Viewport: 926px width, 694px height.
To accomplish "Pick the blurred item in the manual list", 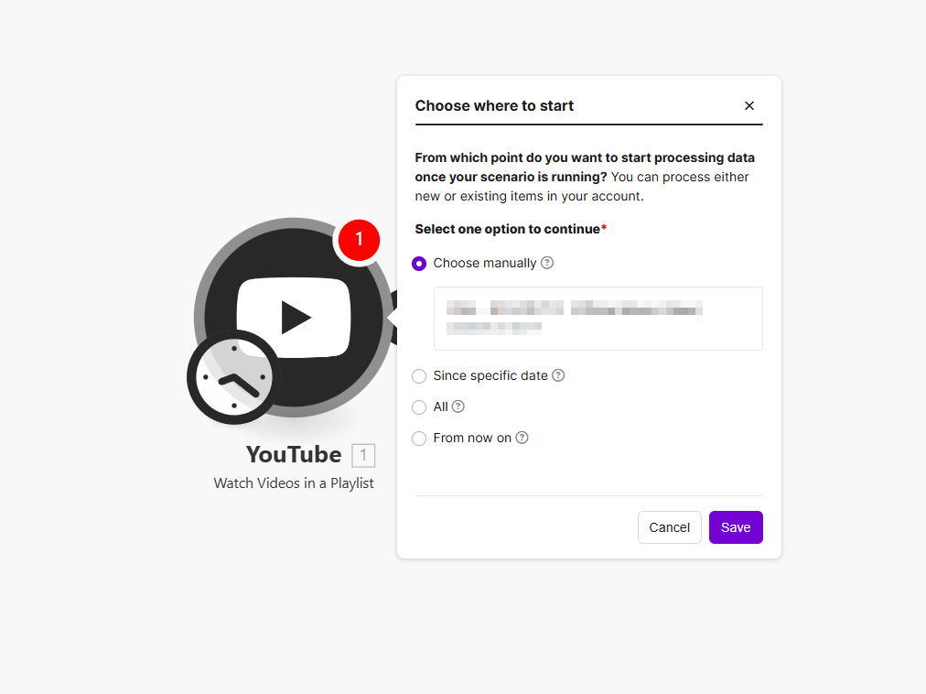I will [597, 317].
